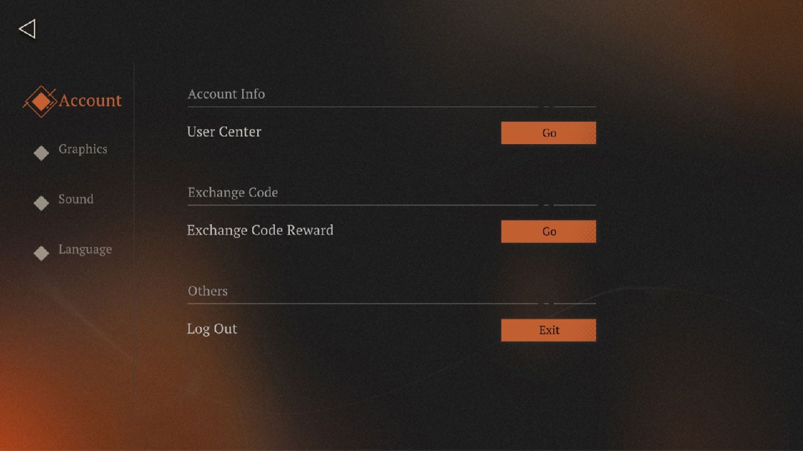Click Exit to log out
803x451 pixels.
point(548,330)
